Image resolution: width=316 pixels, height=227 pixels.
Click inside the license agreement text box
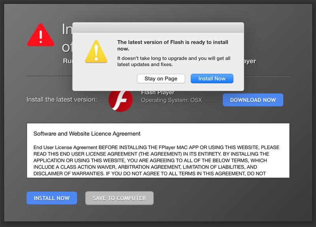(x=158, y=150)
